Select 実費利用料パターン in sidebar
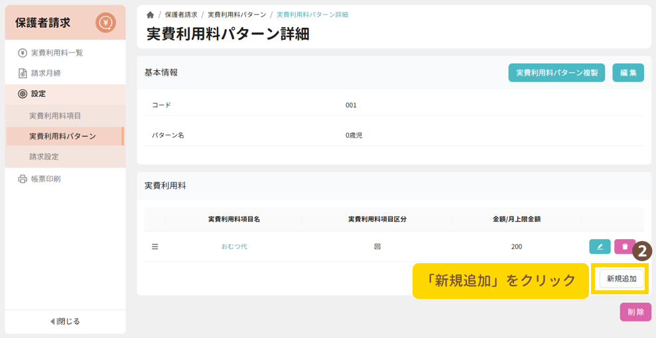Viewport: 656px width, 338px height. pos(62,137)
